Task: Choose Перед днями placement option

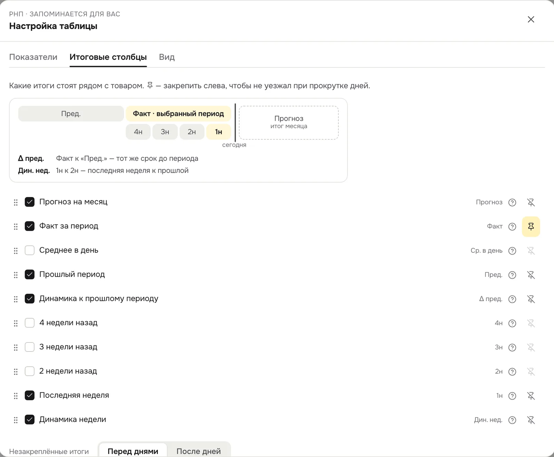Action: click(133, 451)
